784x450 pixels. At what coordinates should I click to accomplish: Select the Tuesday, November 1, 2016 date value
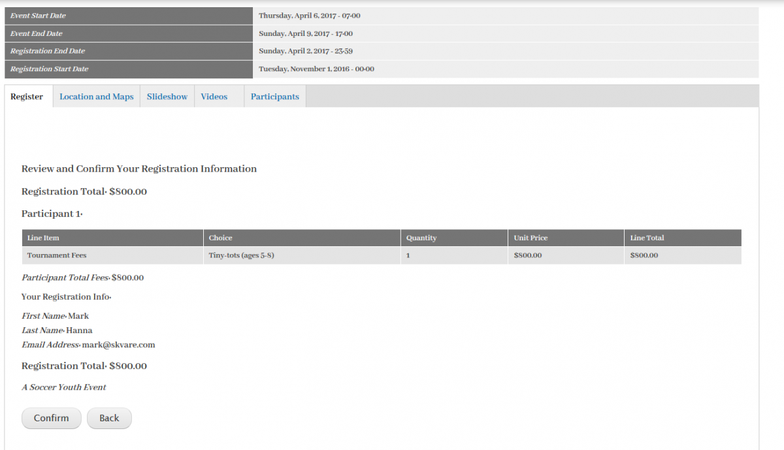coord(316,69)
